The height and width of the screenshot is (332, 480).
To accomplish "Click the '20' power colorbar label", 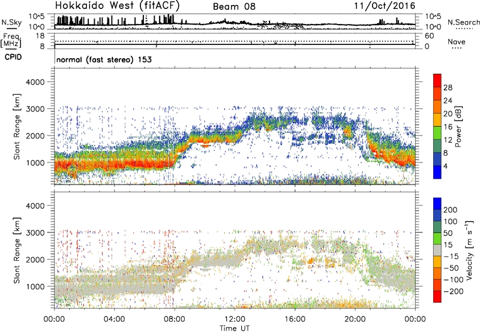I will pyautogui.click(x=448, y=114).
